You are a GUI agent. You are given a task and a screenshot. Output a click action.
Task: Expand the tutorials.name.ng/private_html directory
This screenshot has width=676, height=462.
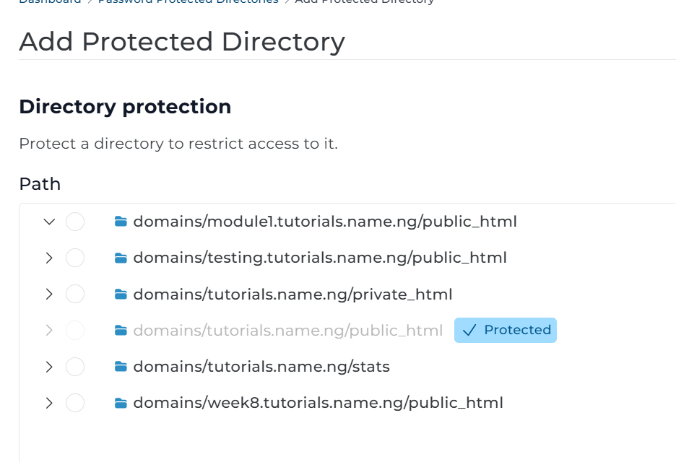pyautogui.click(x=49, y=295)
